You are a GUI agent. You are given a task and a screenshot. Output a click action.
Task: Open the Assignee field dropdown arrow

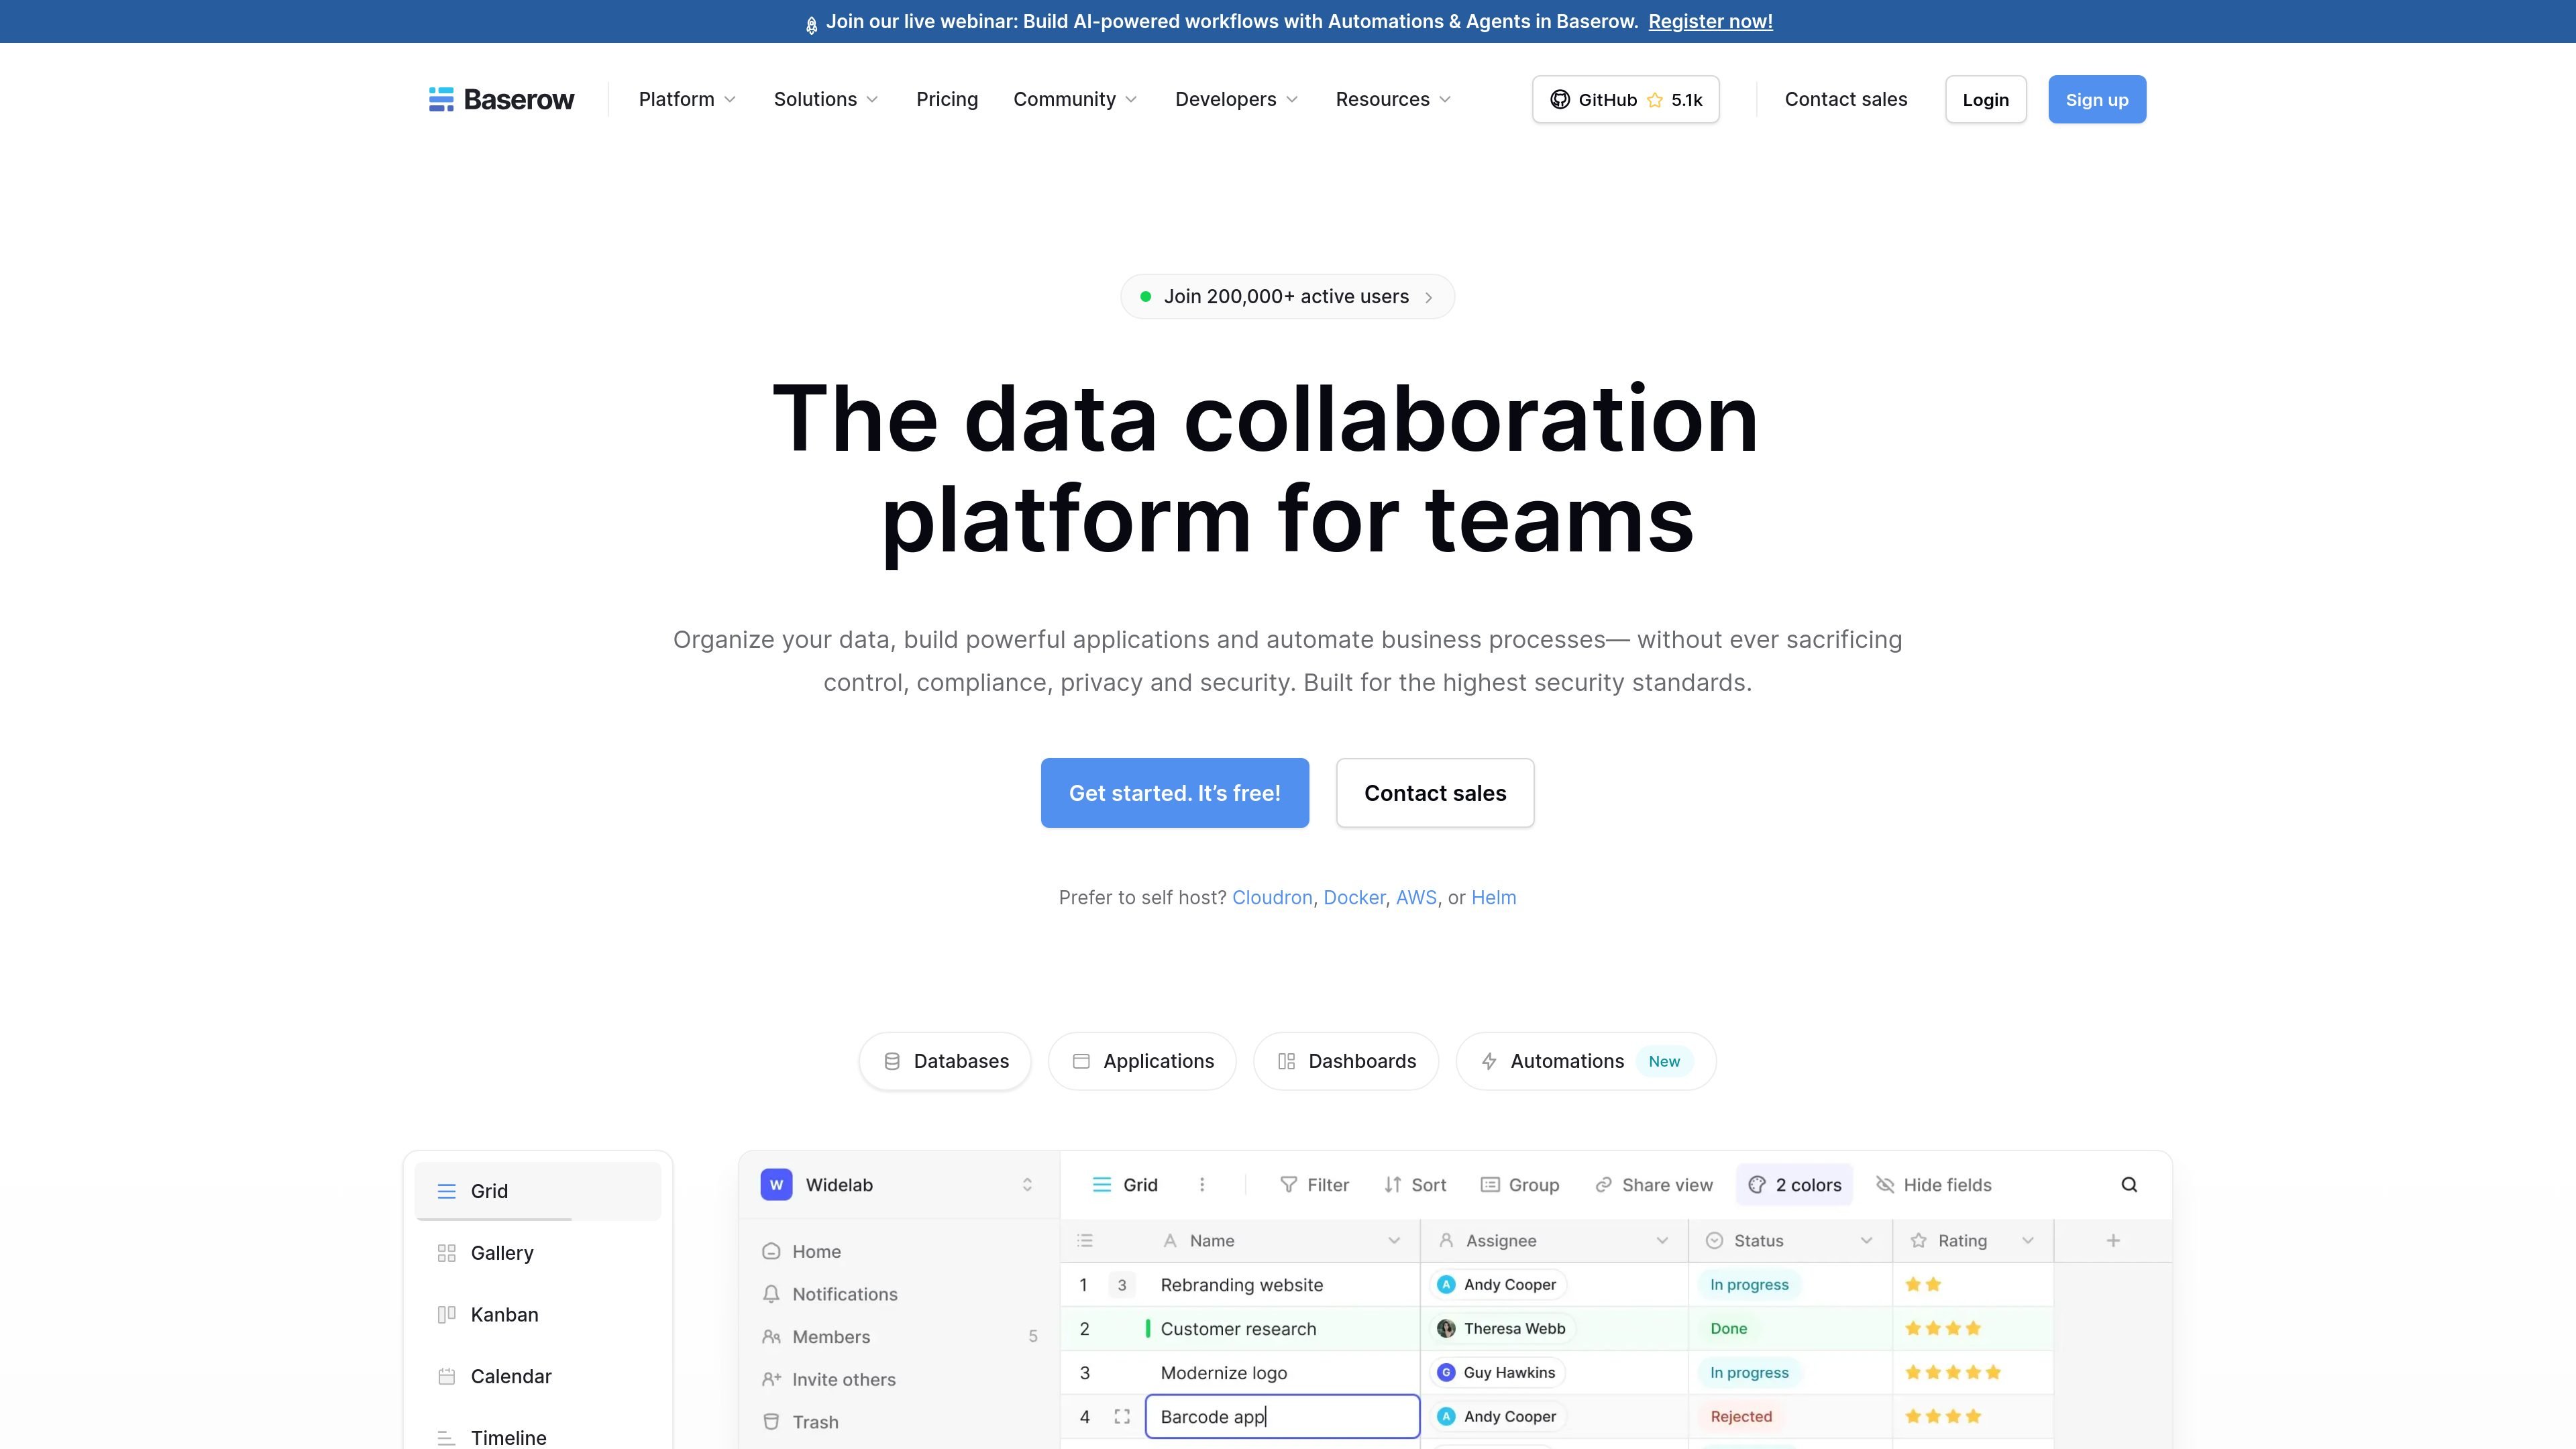[x=1662, y=1240]
